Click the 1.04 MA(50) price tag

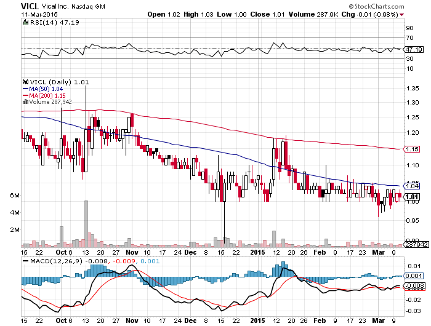411,186
